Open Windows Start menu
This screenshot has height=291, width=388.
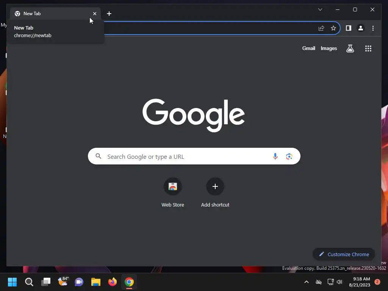click(12, 282)
